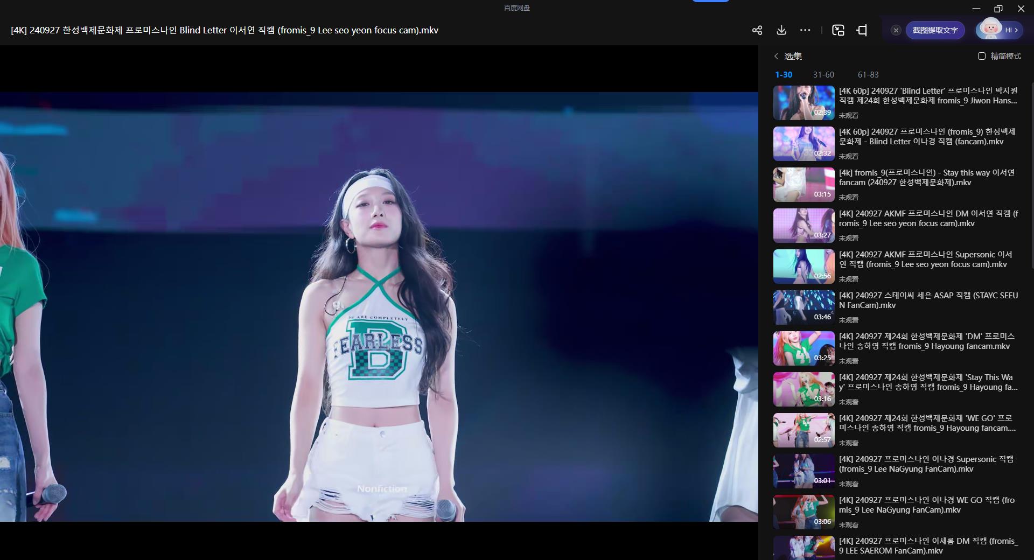
Task: Play the Stay this way 이서연 fancam thumbnail
Action: tap(804, 185)
